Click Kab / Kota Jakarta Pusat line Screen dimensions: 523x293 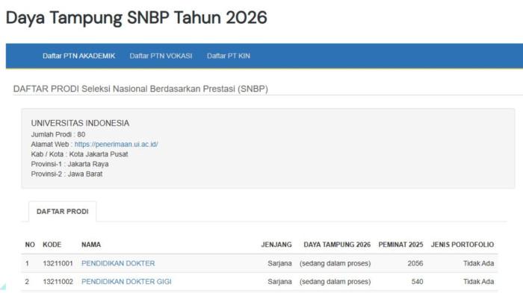pyautogui.click(x=79, y=154)
